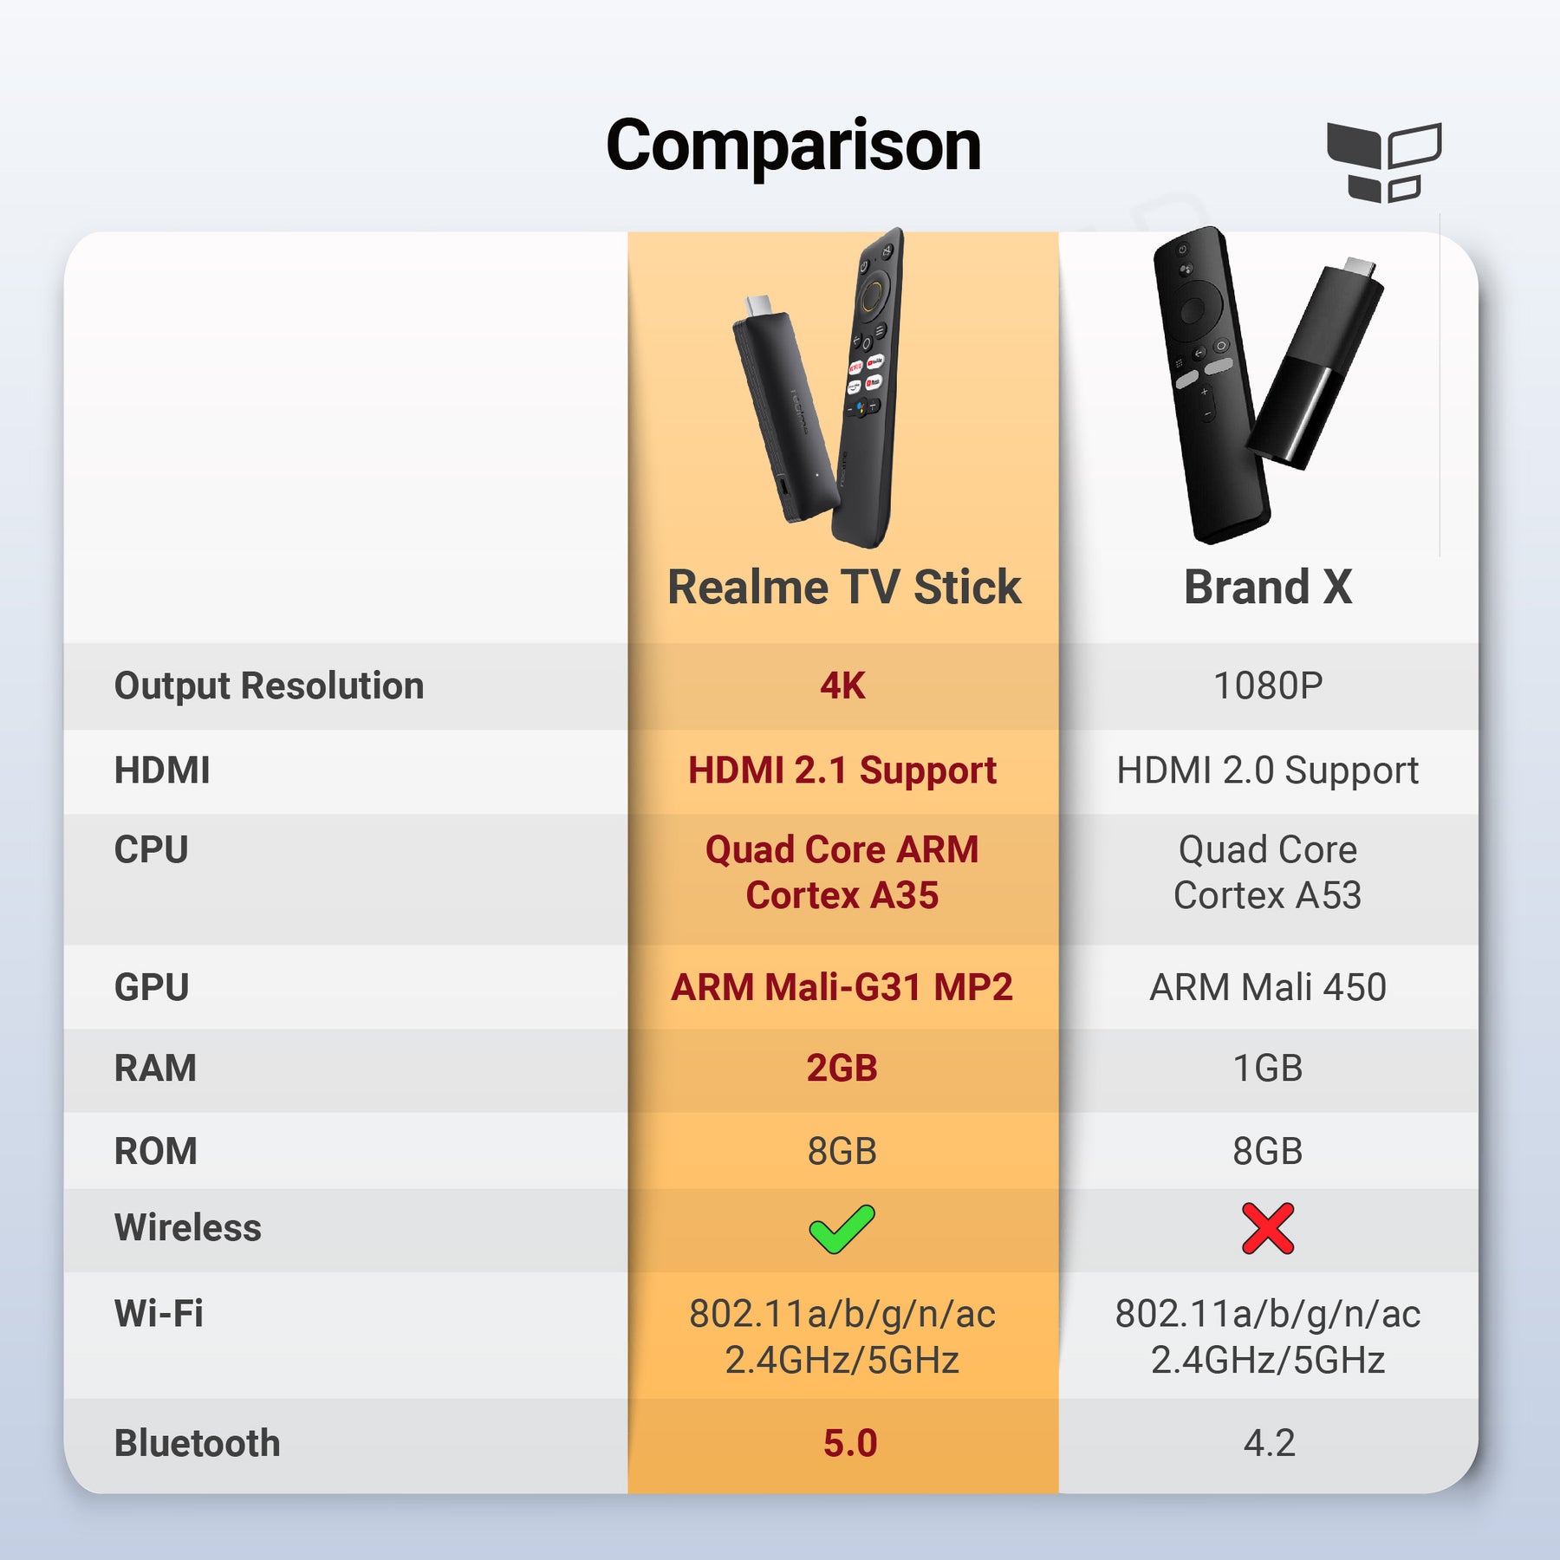1560x1560 pixels.
Task: Click the Comparison title text
Action: pos(793,145)
